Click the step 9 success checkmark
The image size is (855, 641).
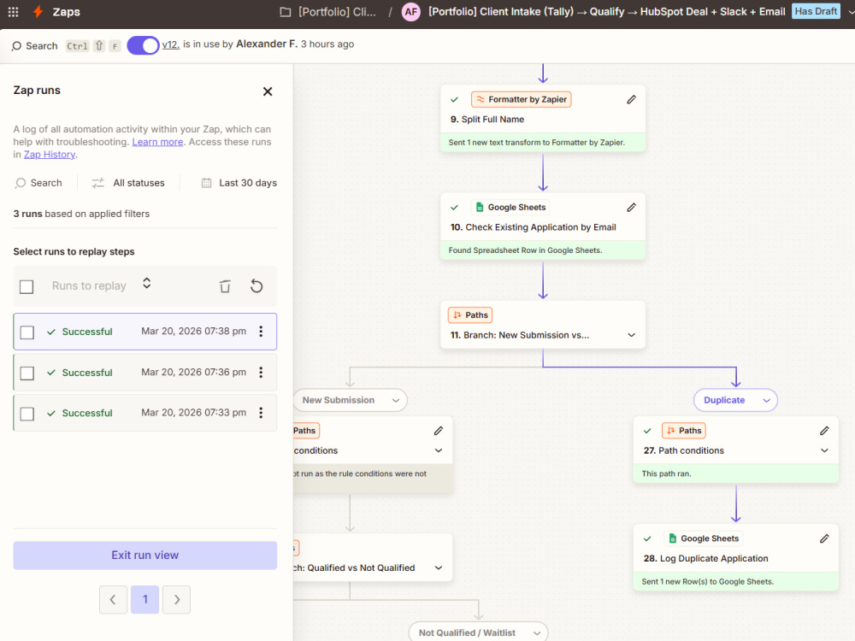tap(454, 99)
